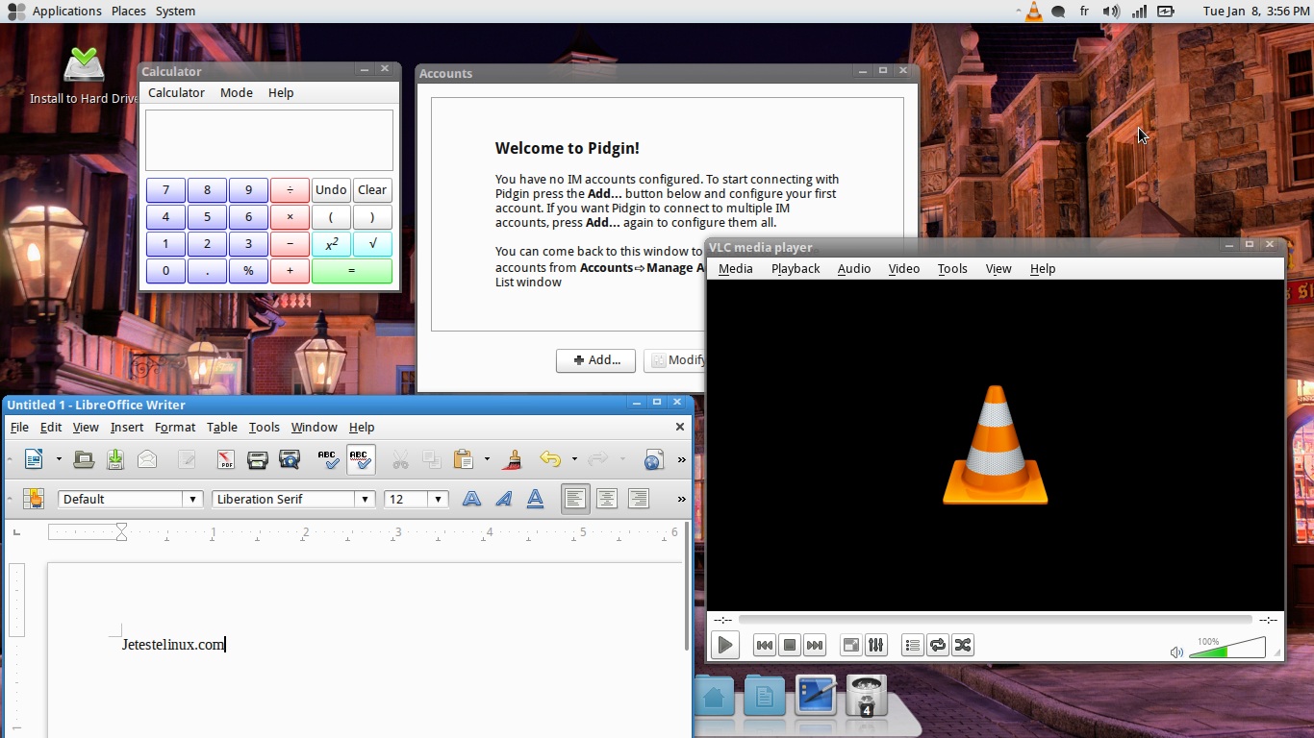Click the divide button in Calculator
This screenshot has height=738, width=1314.
pyautogui.click(x=290, y=190)
